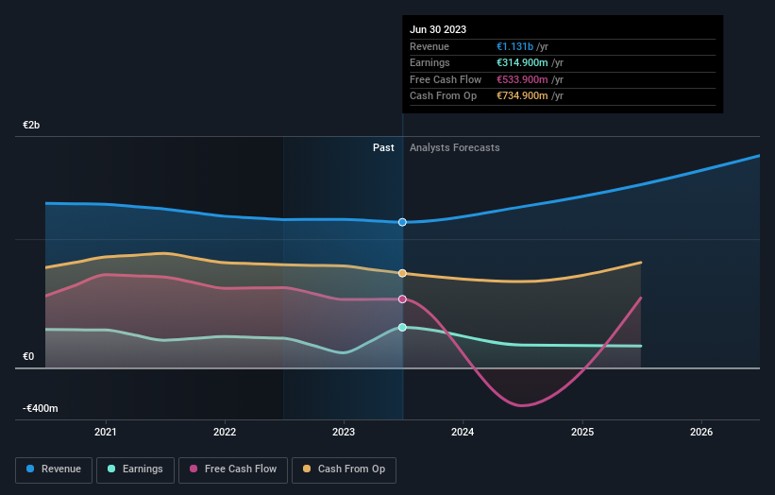This screenshot has height=495, width=775.
Task: Click the Cash From Op label in tooltip
Action: click(x=443, y=96)
